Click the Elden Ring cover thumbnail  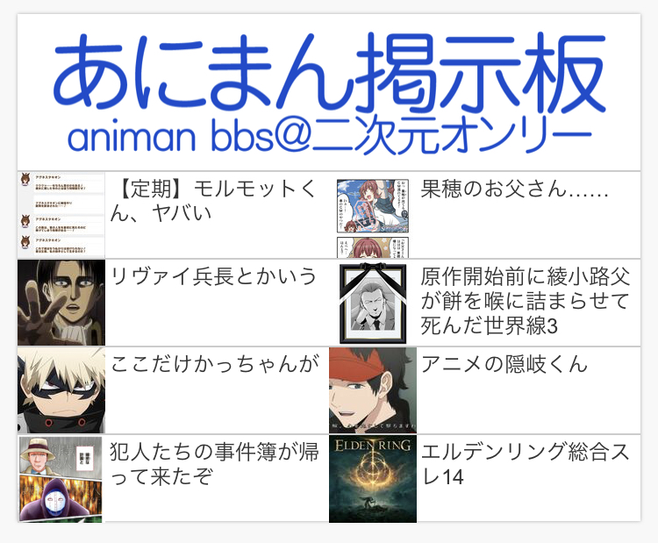pyautogui.click(x=373, y=479)
